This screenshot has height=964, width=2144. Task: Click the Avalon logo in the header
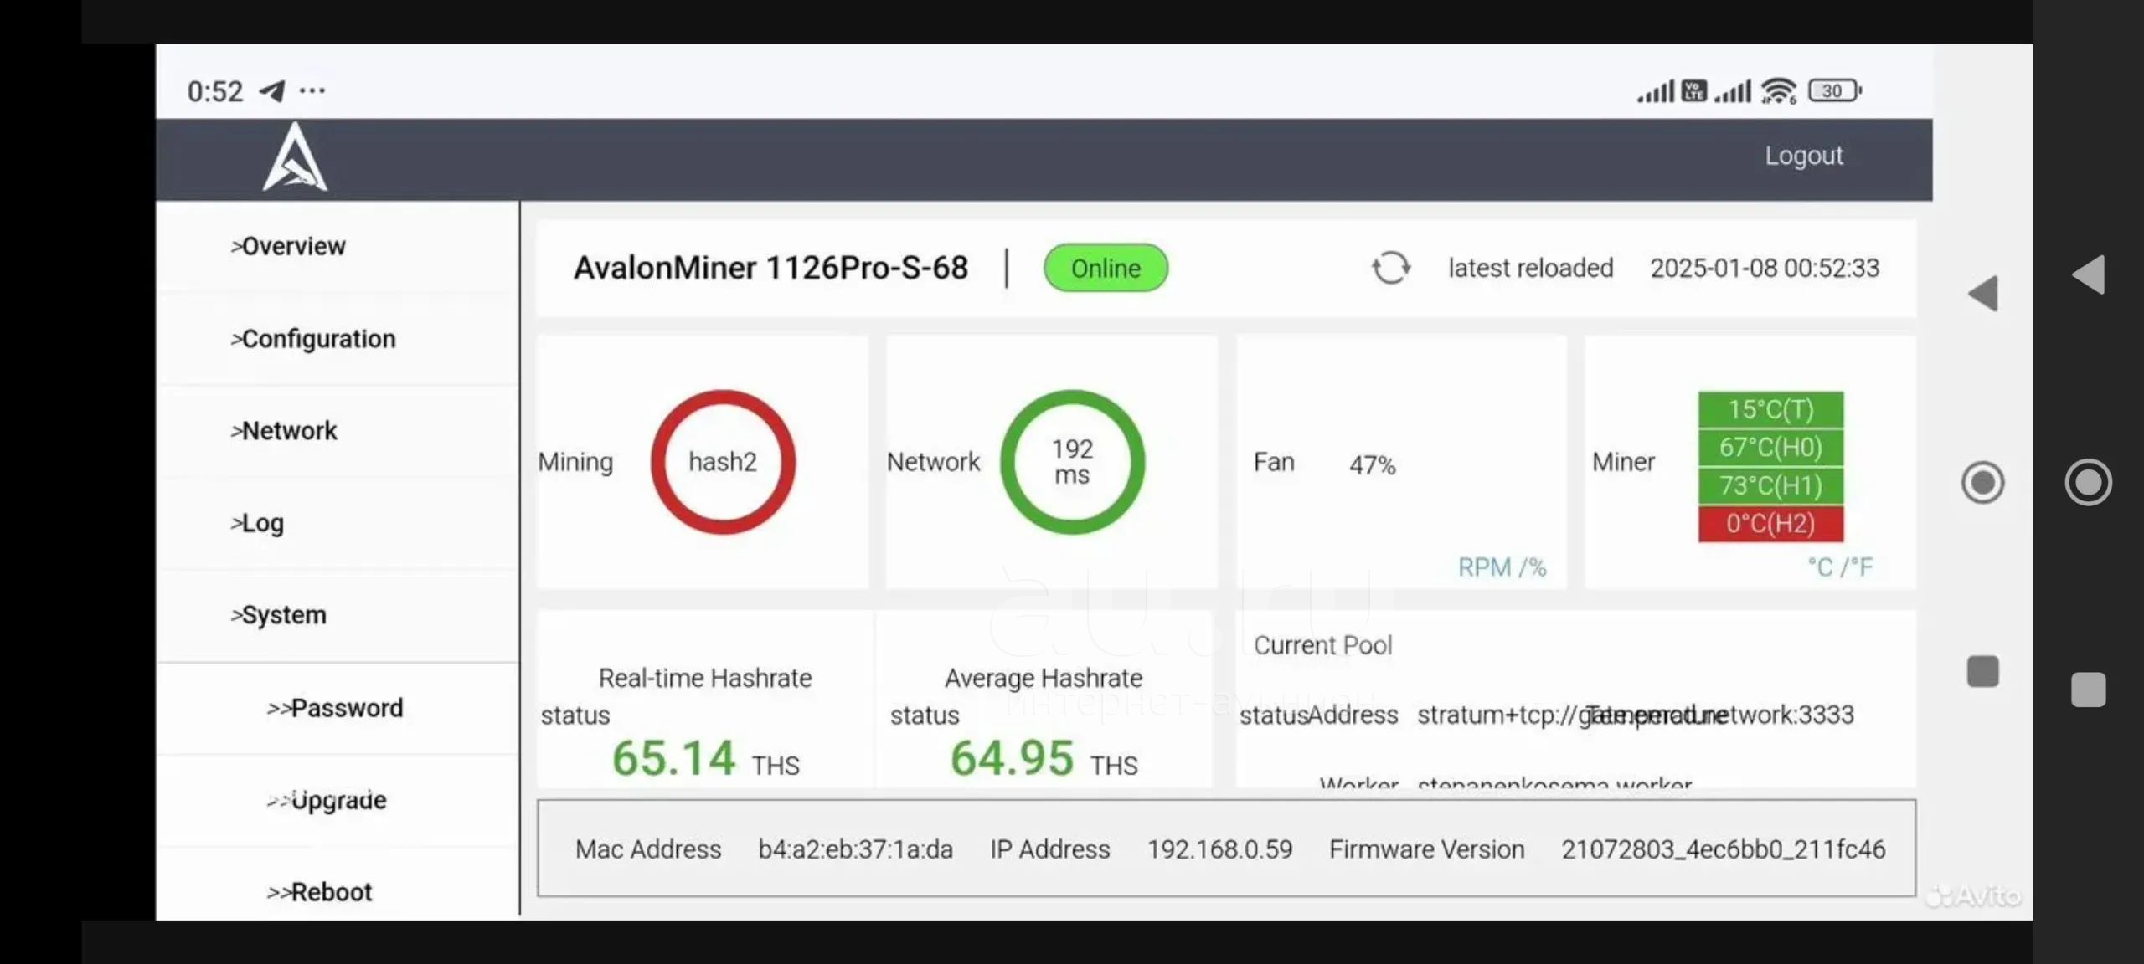(295, 157)
